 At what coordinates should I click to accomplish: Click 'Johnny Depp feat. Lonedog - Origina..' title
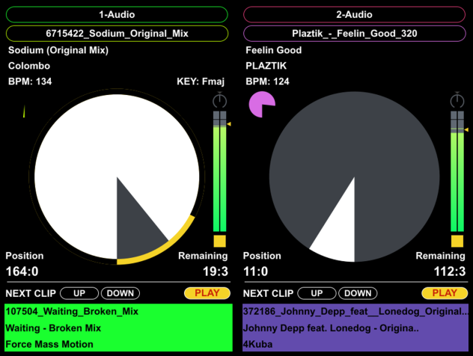click(x=331, y=328)
